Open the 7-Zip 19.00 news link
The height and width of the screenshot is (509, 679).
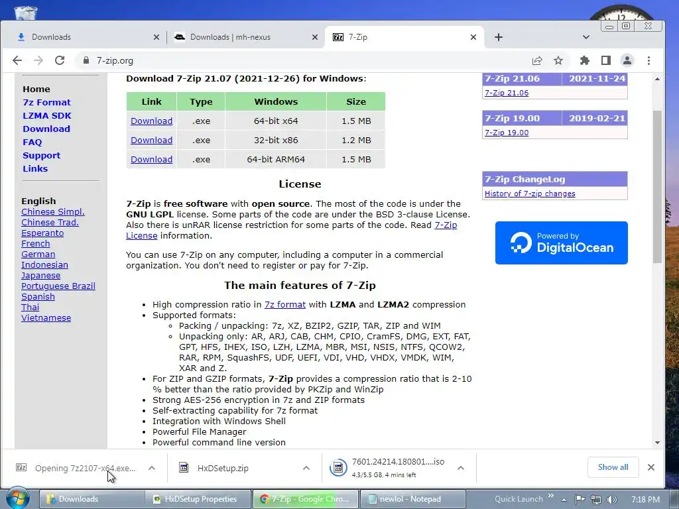click(x=507, y=133)
